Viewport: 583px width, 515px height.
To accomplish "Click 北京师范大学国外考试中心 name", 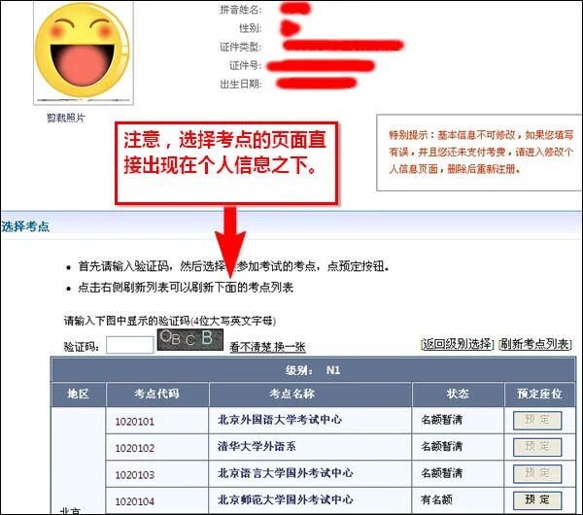I will click(x=285, y=499).
